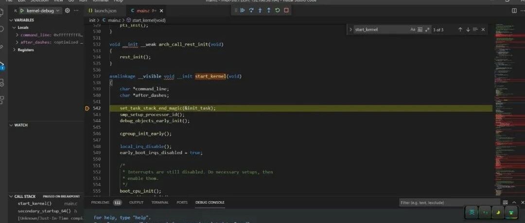Click the rest_init() call on line 534
The image size is (525, 223).
135,57
